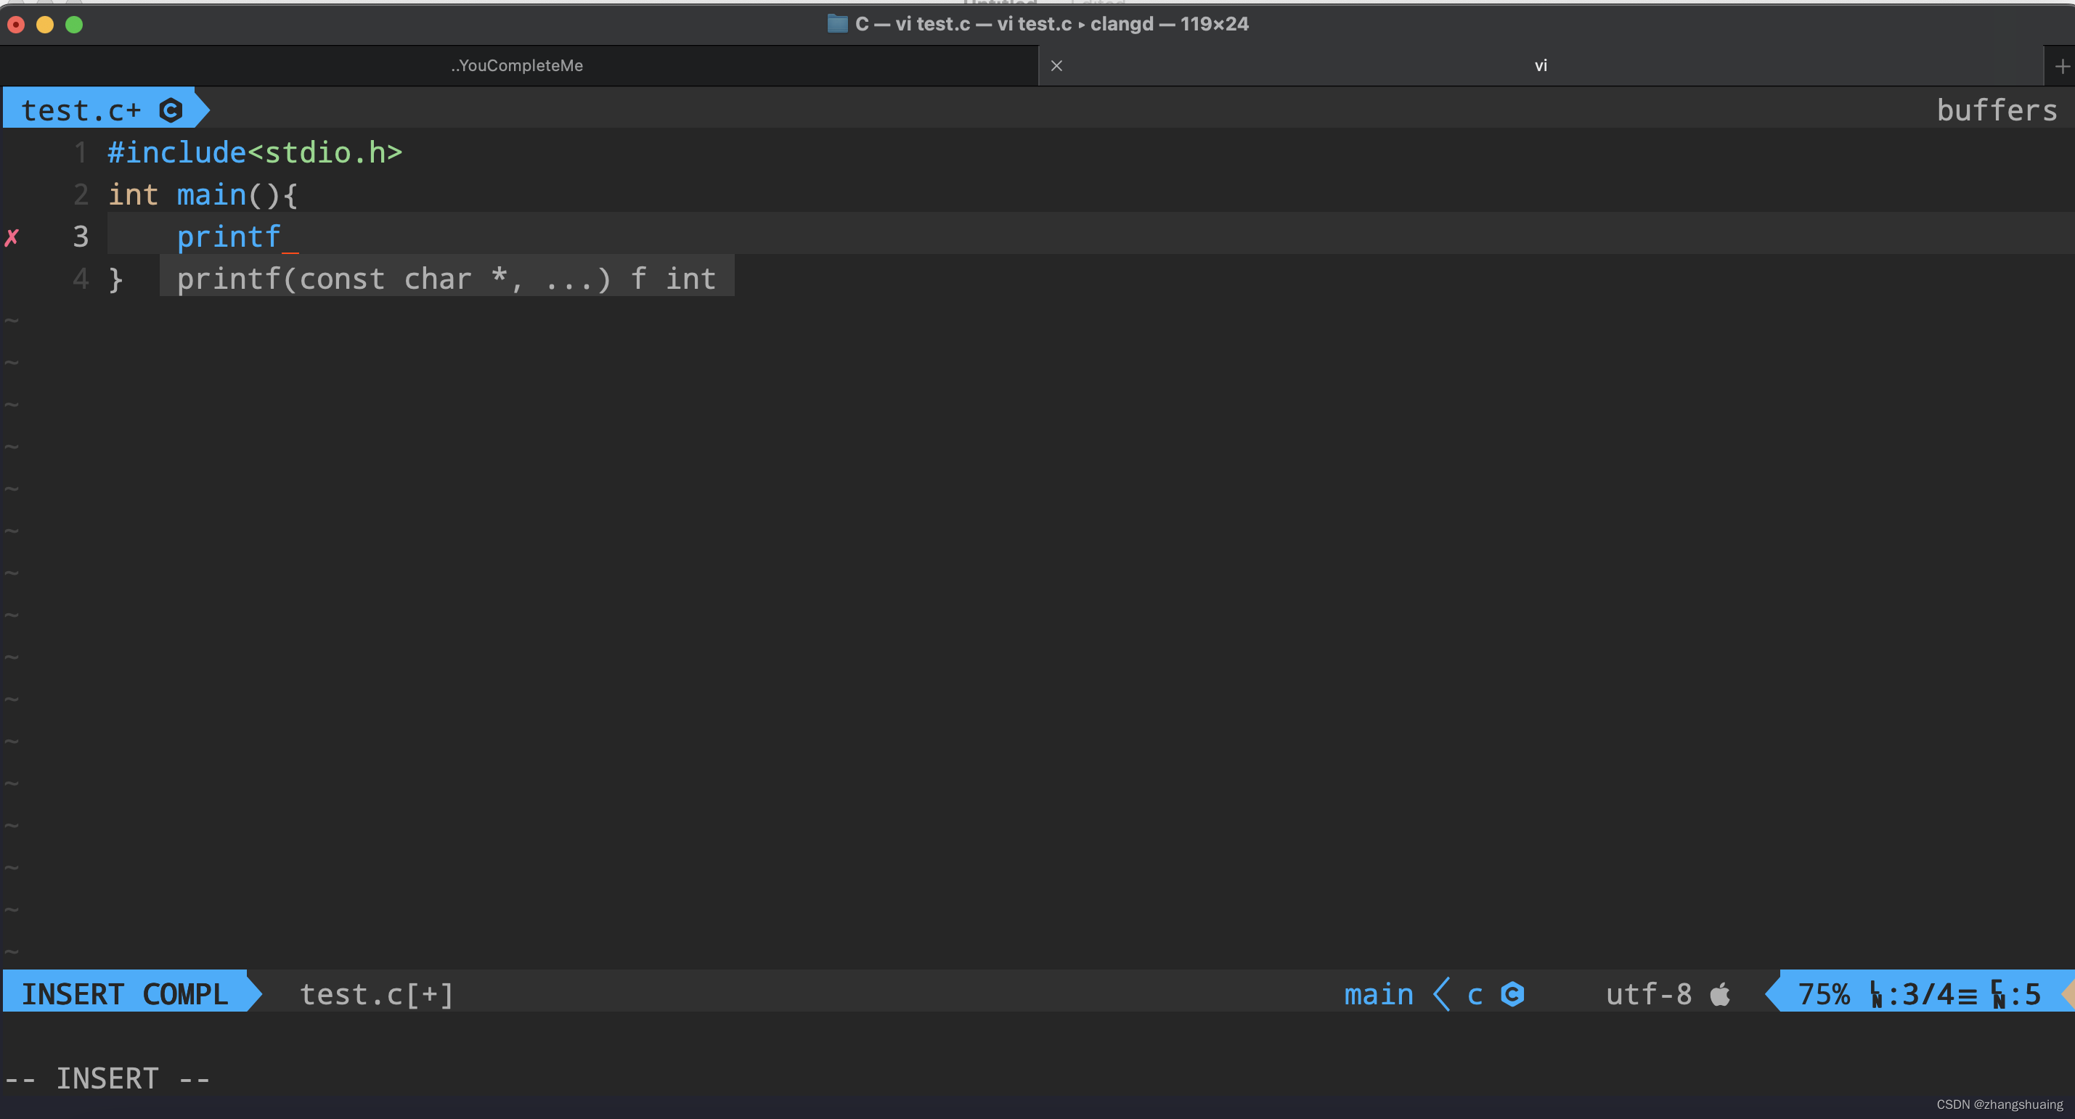Click the column number indicator :5 in the status line
2075x1119 pixels.
tap(2024, 994)
